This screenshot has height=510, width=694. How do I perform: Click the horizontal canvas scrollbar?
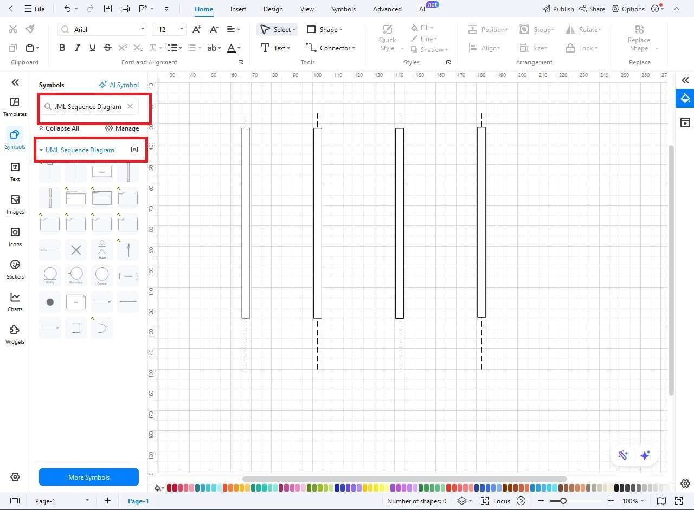coord(404,479)
